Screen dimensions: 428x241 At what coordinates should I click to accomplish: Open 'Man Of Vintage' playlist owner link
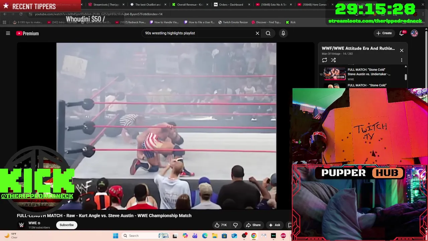click(331, 54)
